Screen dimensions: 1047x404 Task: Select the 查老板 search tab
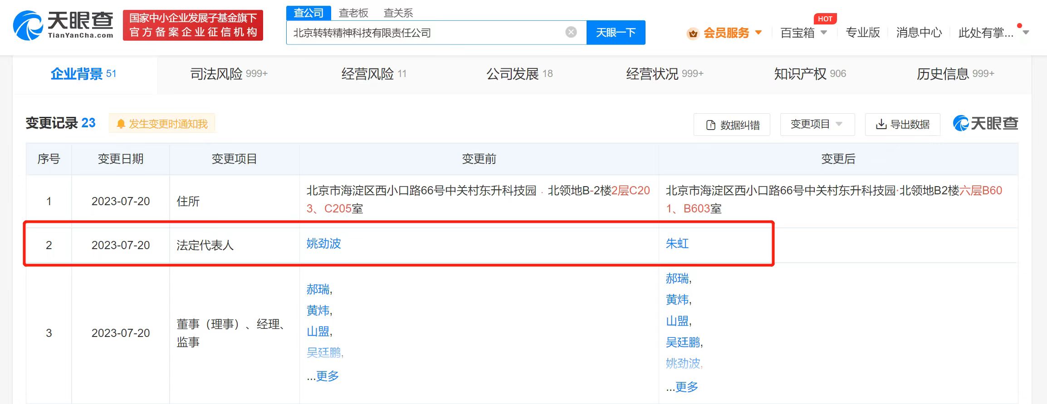[x=353, y=13]
